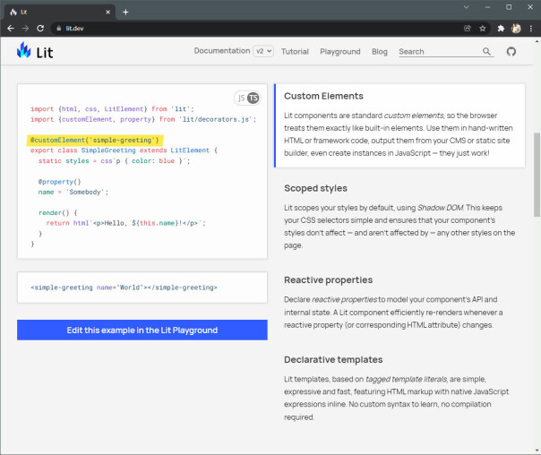This screenshot has height=455, width=541.
Task: Switch the code sample to JS
Action: [241, 98]
